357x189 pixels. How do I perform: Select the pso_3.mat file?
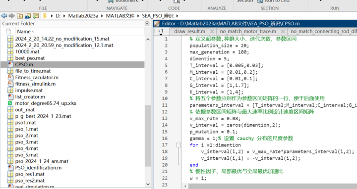tap(26, 142)
